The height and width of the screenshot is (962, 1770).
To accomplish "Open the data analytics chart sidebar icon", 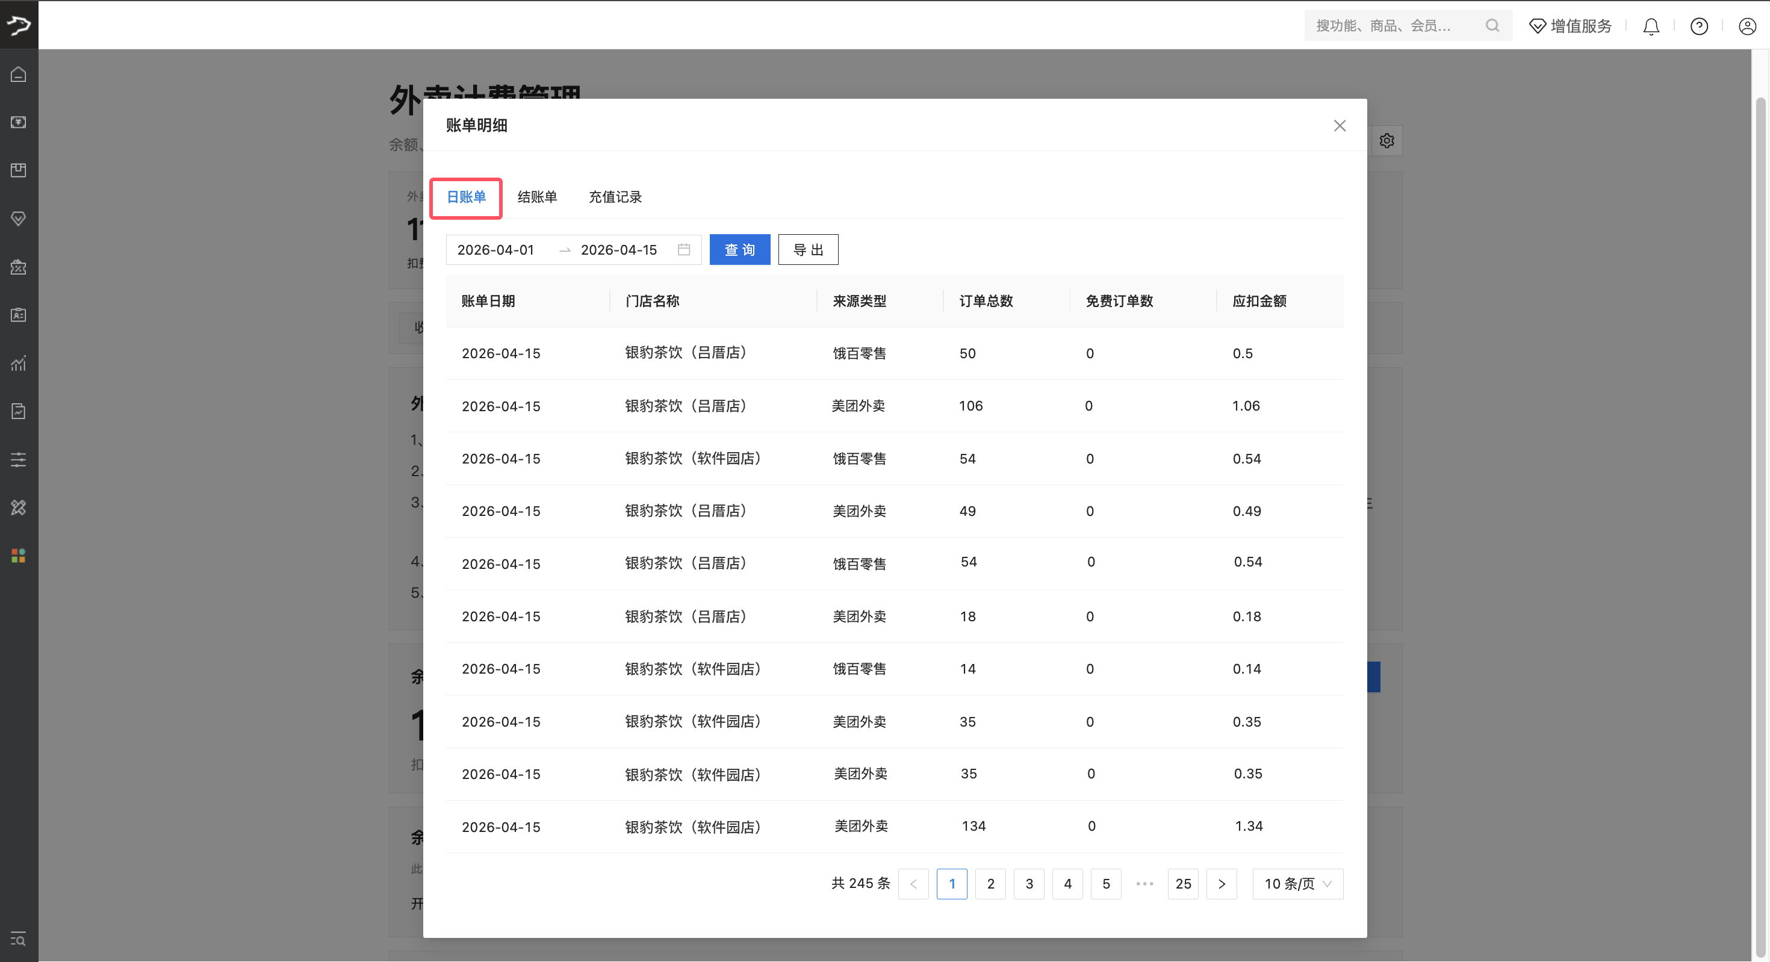I will coord(19,363).
